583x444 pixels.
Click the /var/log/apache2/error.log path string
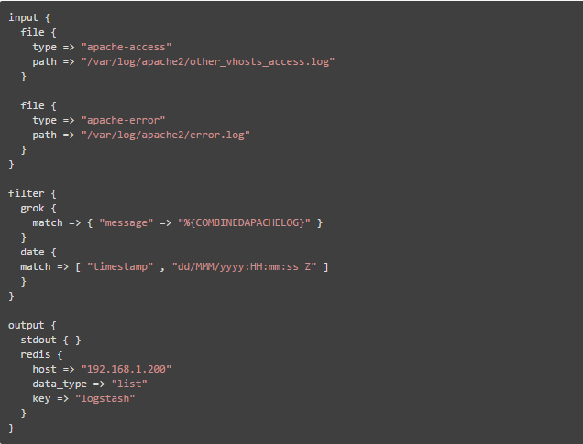tap(165, 135)
